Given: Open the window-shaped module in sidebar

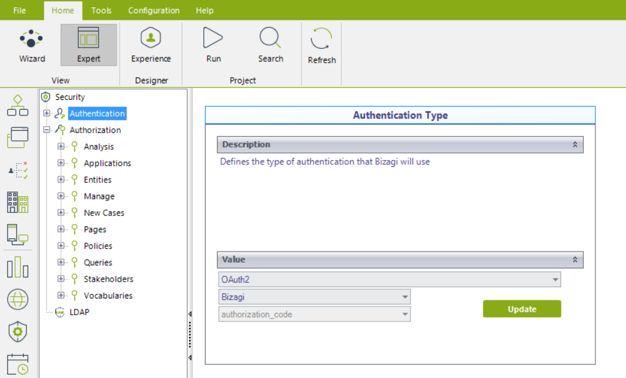Looking at the screenshot, I should pyautogui.click(x=17, y=137).
